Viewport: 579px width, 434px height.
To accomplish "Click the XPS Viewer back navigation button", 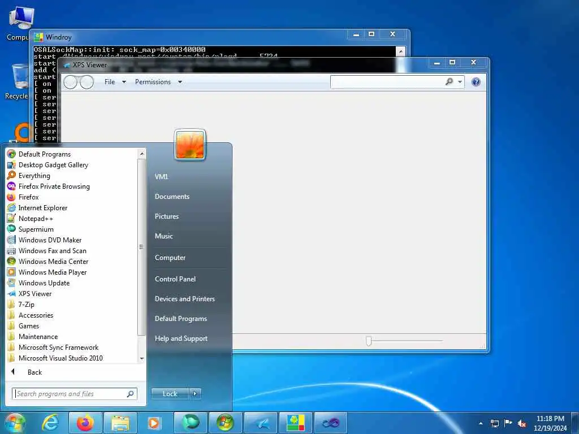I will pos(70,82).
